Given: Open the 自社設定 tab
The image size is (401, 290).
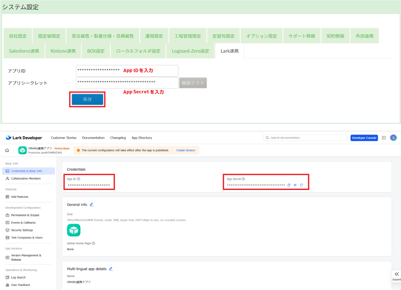Looking at the screenshot, I should point(18,36).
